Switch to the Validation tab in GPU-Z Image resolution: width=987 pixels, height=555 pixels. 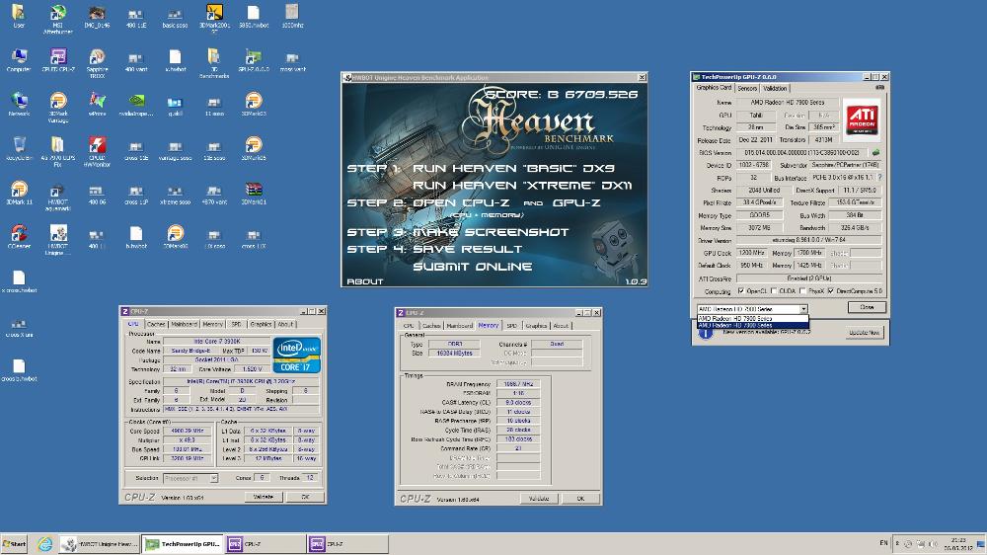coord(775,88)
